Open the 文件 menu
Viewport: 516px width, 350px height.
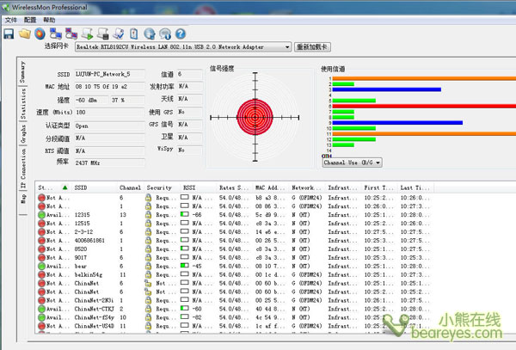[x=11, y=20]
